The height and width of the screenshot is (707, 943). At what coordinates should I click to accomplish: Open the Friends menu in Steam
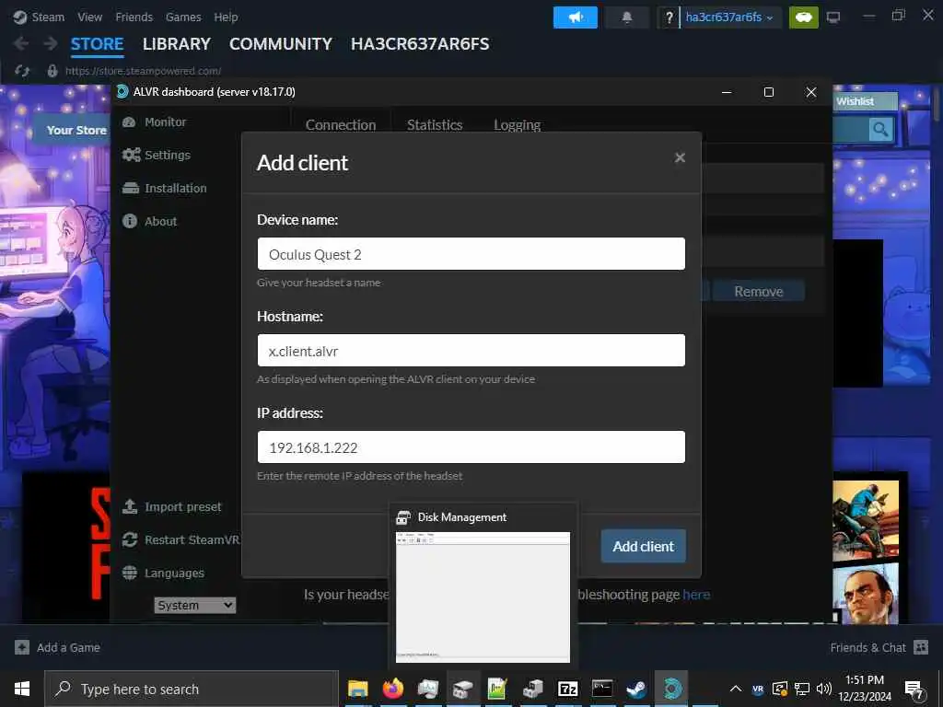coord(134,17)
